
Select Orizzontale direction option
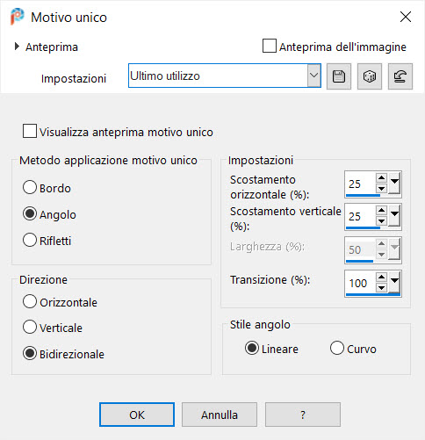30,301
